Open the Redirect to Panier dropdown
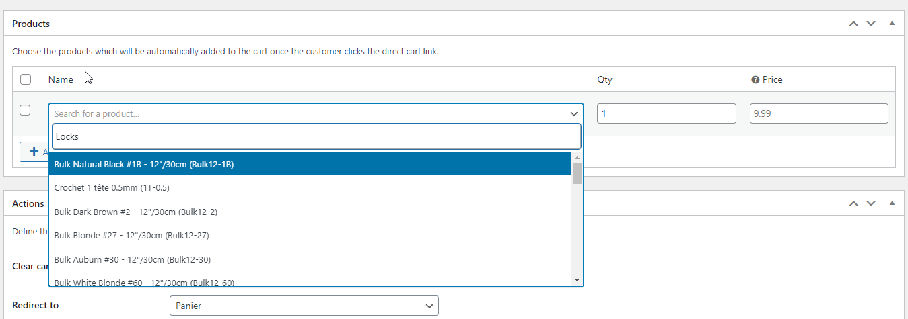The width and height of the screenshot is (908, 319). coord(304,306)
